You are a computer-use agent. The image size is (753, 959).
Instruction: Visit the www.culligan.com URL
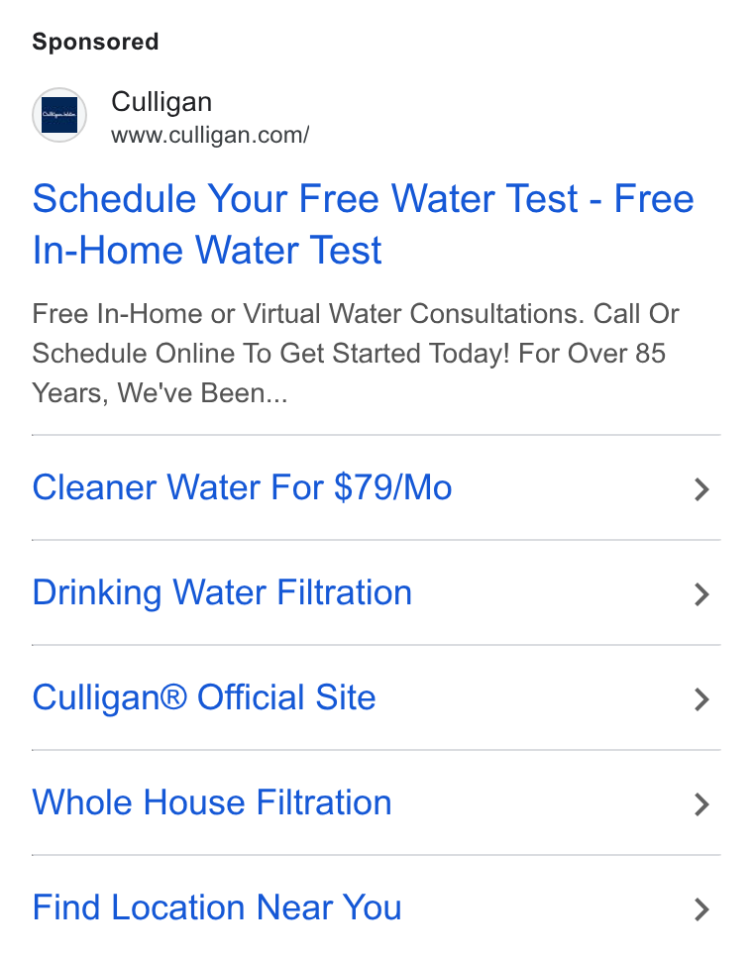coord(210,135)
